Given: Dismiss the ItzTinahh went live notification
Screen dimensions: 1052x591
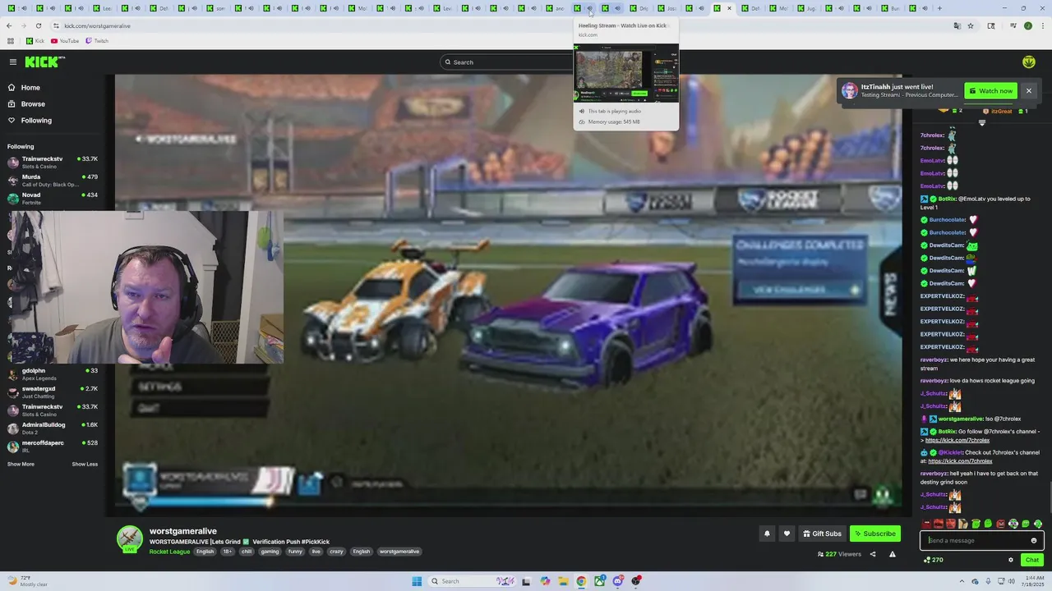Looking at the screenshot, I should point(1028,91).
